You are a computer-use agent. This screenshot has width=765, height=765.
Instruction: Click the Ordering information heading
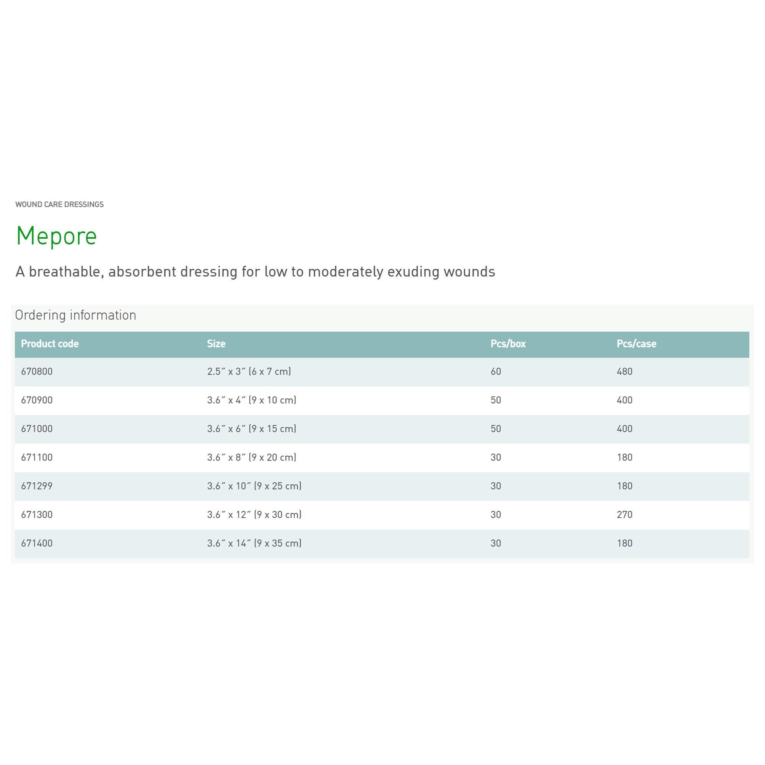pyautogui.click(x=75, y=315)
